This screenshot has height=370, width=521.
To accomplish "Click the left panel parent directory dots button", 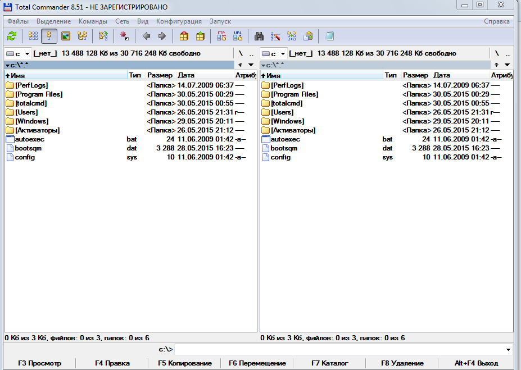I will (251, 53).
